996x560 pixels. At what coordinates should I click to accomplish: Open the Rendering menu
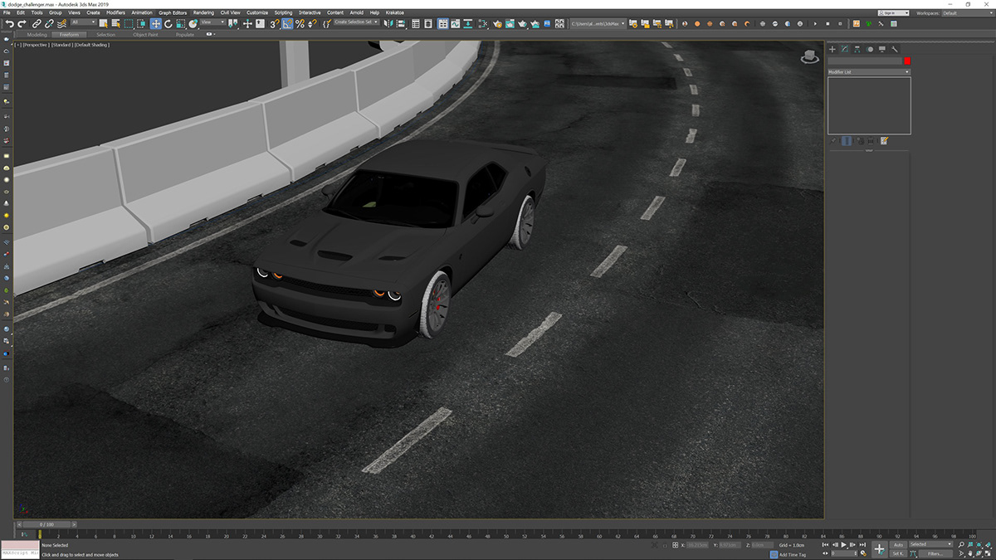pos(203,12)
